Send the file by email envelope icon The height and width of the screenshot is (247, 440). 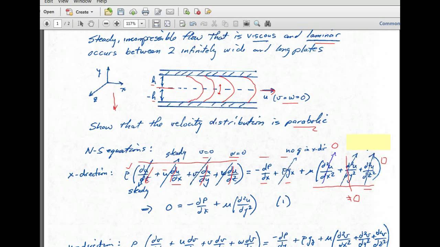tap(170, 12)
